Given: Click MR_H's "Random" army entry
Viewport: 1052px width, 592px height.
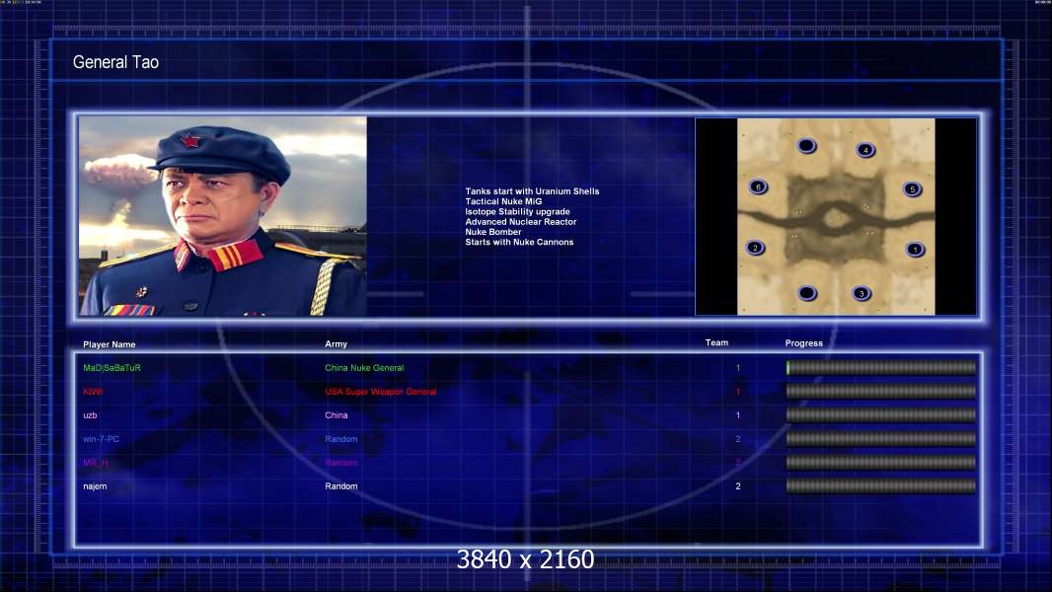Looking at the screenshot, I should (340, 463).
